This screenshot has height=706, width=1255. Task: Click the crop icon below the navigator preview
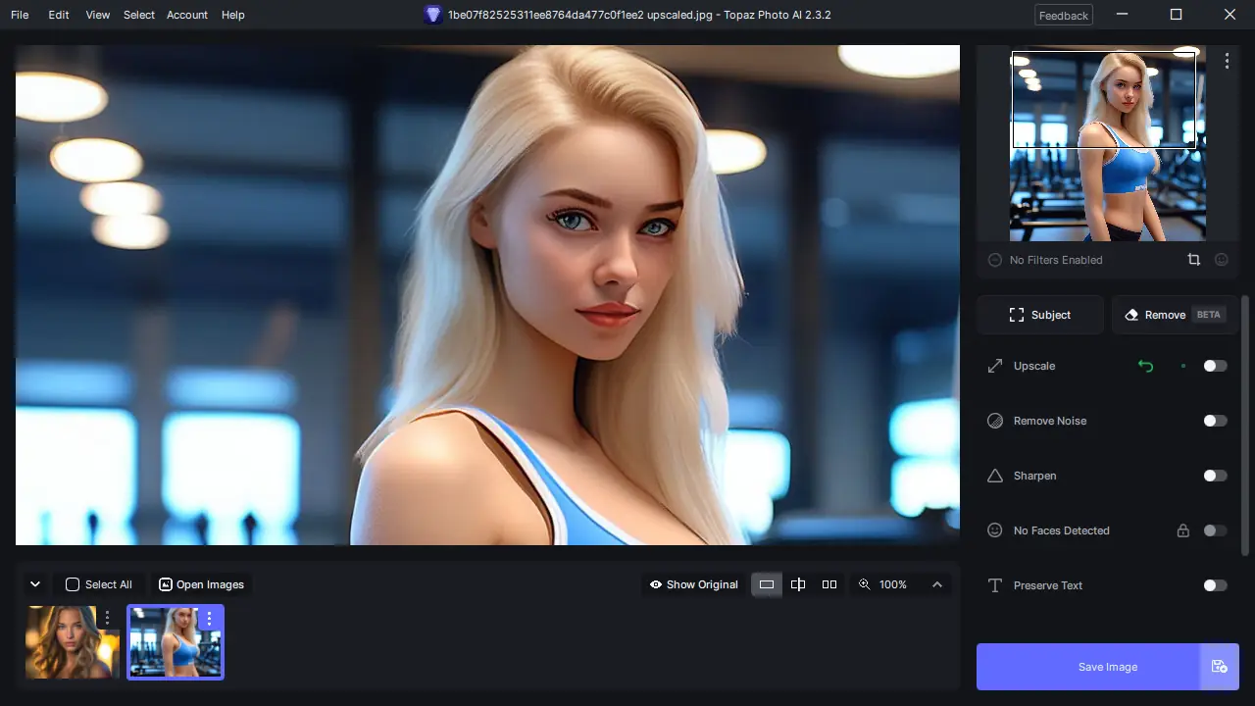coord(1193,259)
